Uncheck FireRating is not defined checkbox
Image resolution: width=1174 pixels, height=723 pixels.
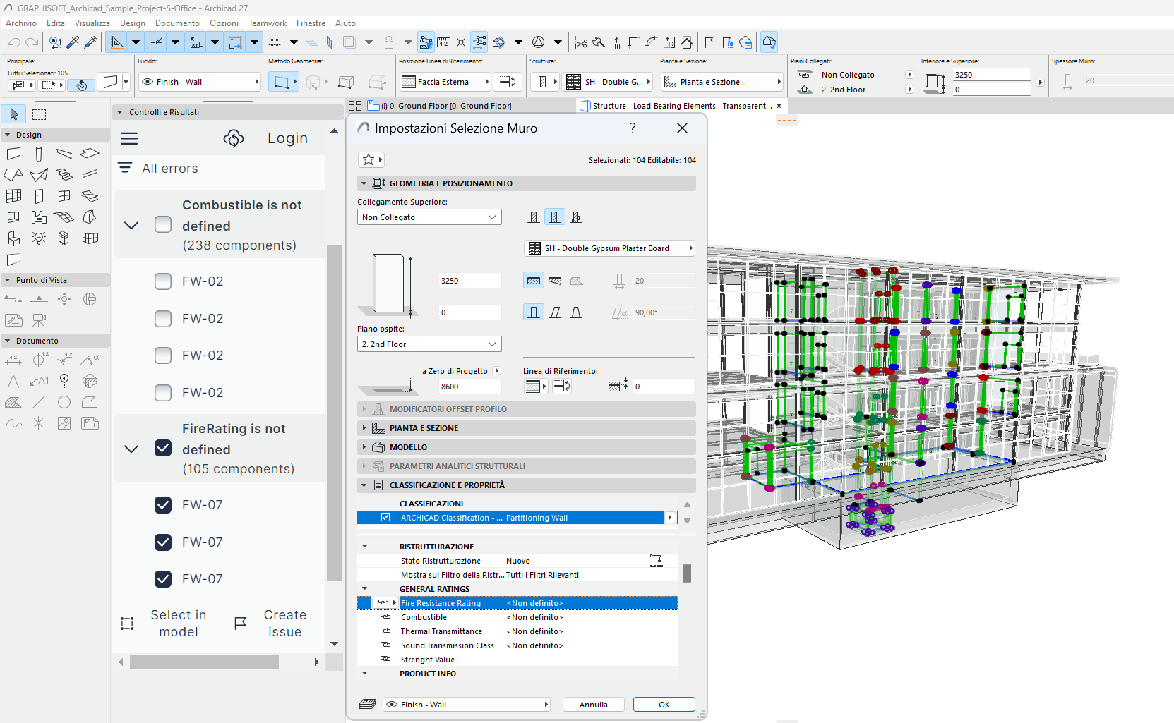tap(163, 448)
